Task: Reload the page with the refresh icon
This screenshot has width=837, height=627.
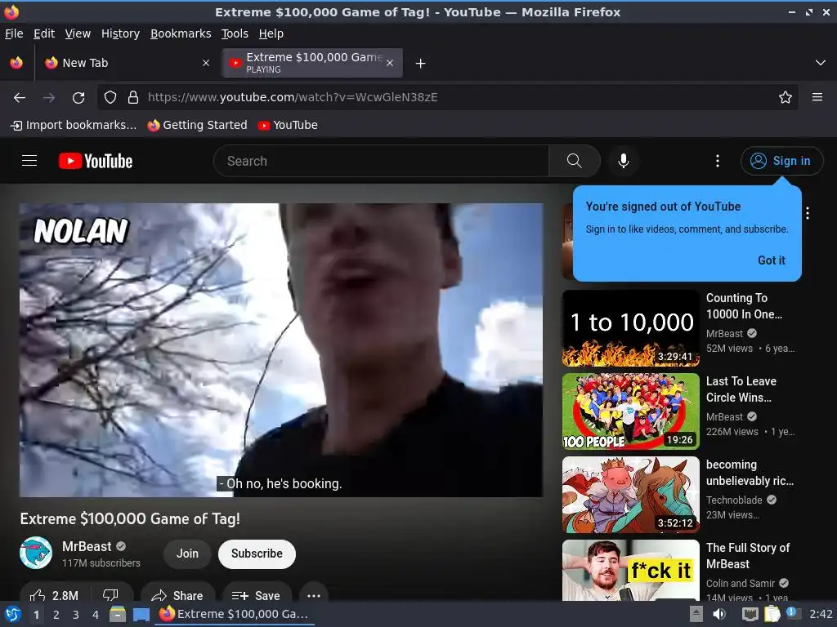Action: 78,98
